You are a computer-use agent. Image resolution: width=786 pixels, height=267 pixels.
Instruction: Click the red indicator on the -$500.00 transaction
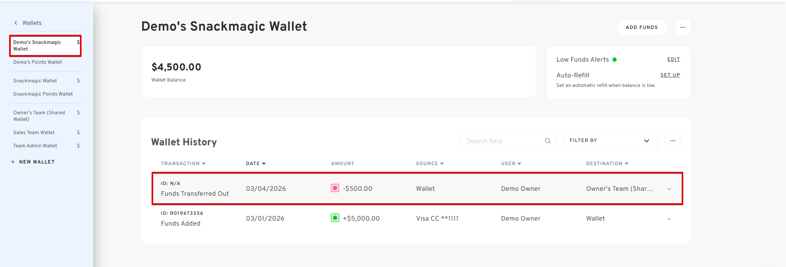click(x=335, y=188)
